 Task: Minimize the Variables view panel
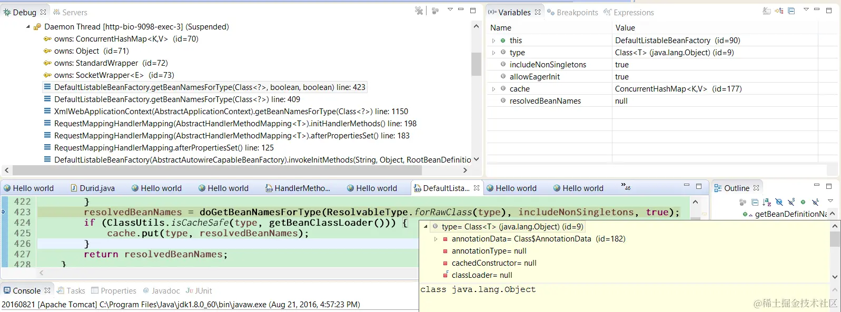(817, 9)
